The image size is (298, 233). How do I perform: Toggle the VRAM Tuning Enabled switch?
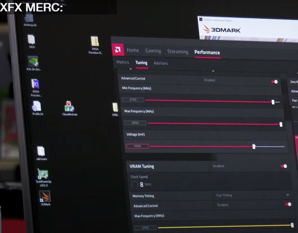pyautogui.click(x=284, y=166)
